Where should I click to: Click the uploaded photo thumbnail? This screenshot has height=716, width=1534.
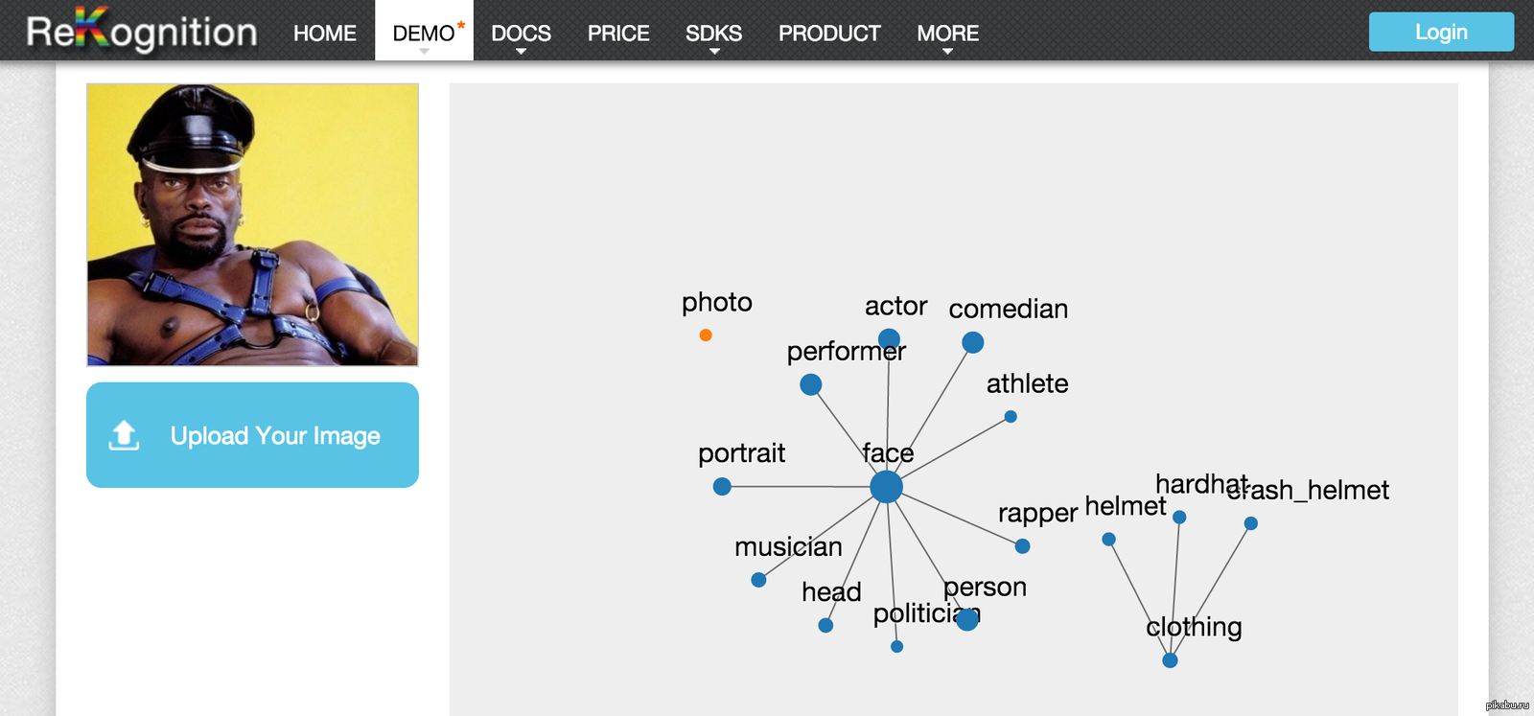252,224
